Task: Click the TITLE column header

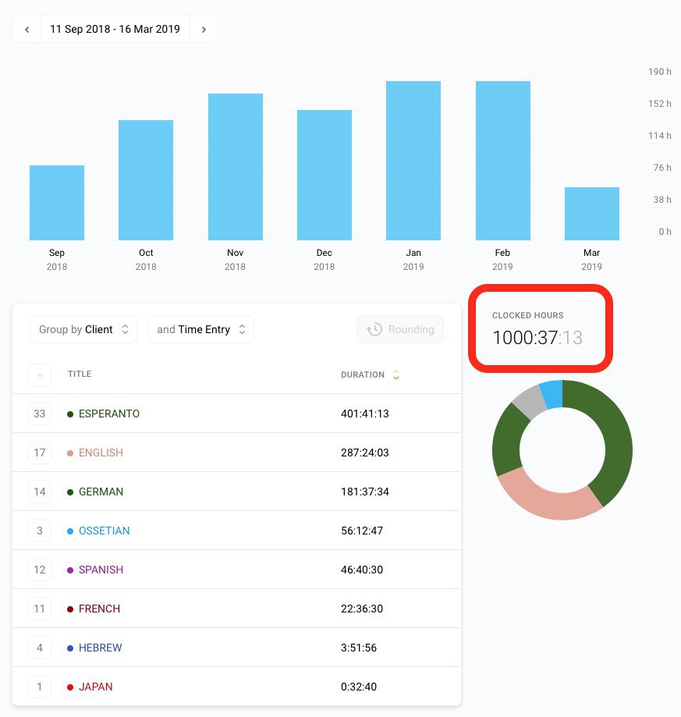Action: tap(80, 374)
